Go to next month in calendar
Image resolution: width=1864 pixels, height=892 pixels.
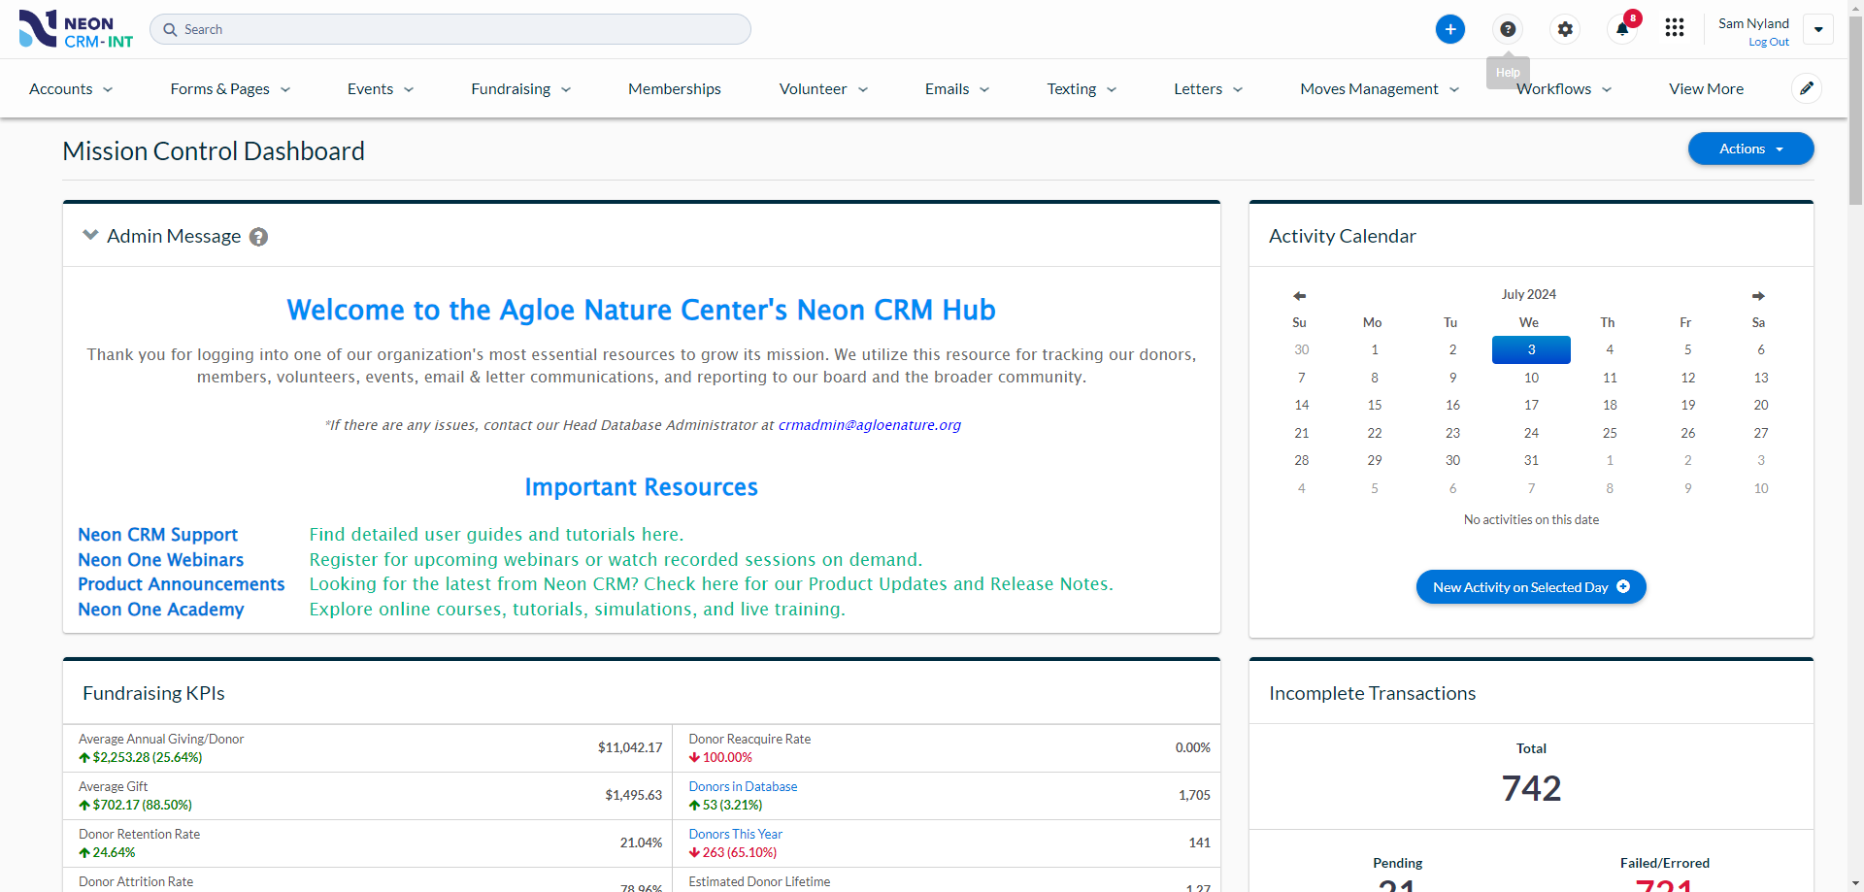[1757, 295]
